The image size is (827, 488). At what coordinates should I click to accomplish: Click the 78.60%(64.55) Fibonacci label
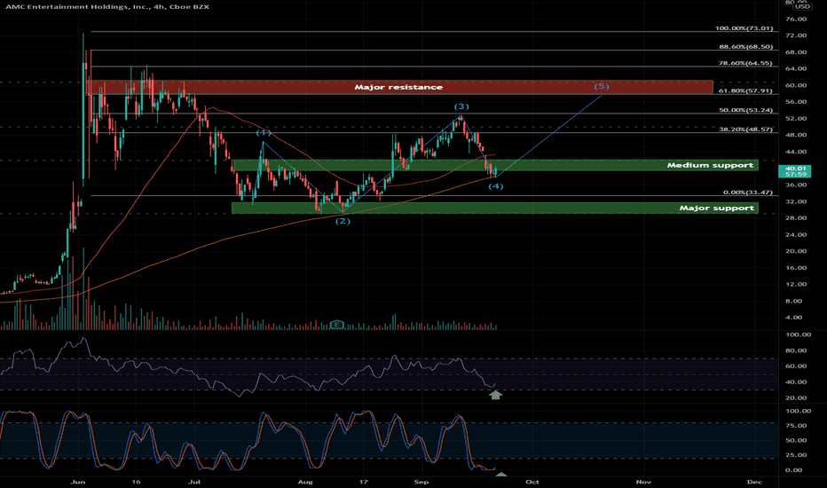click(745, 63)
